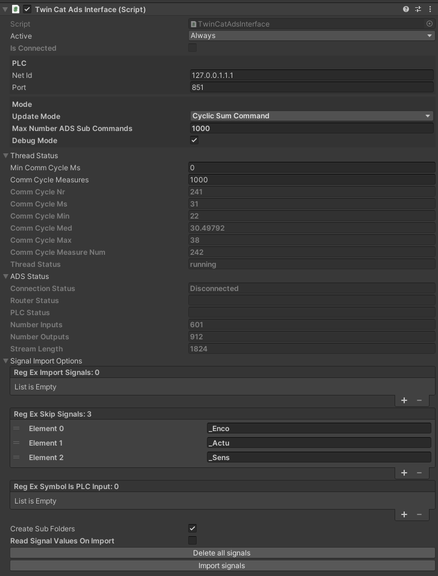
Task: Click the script object picker circle
Action: [429, 24]
